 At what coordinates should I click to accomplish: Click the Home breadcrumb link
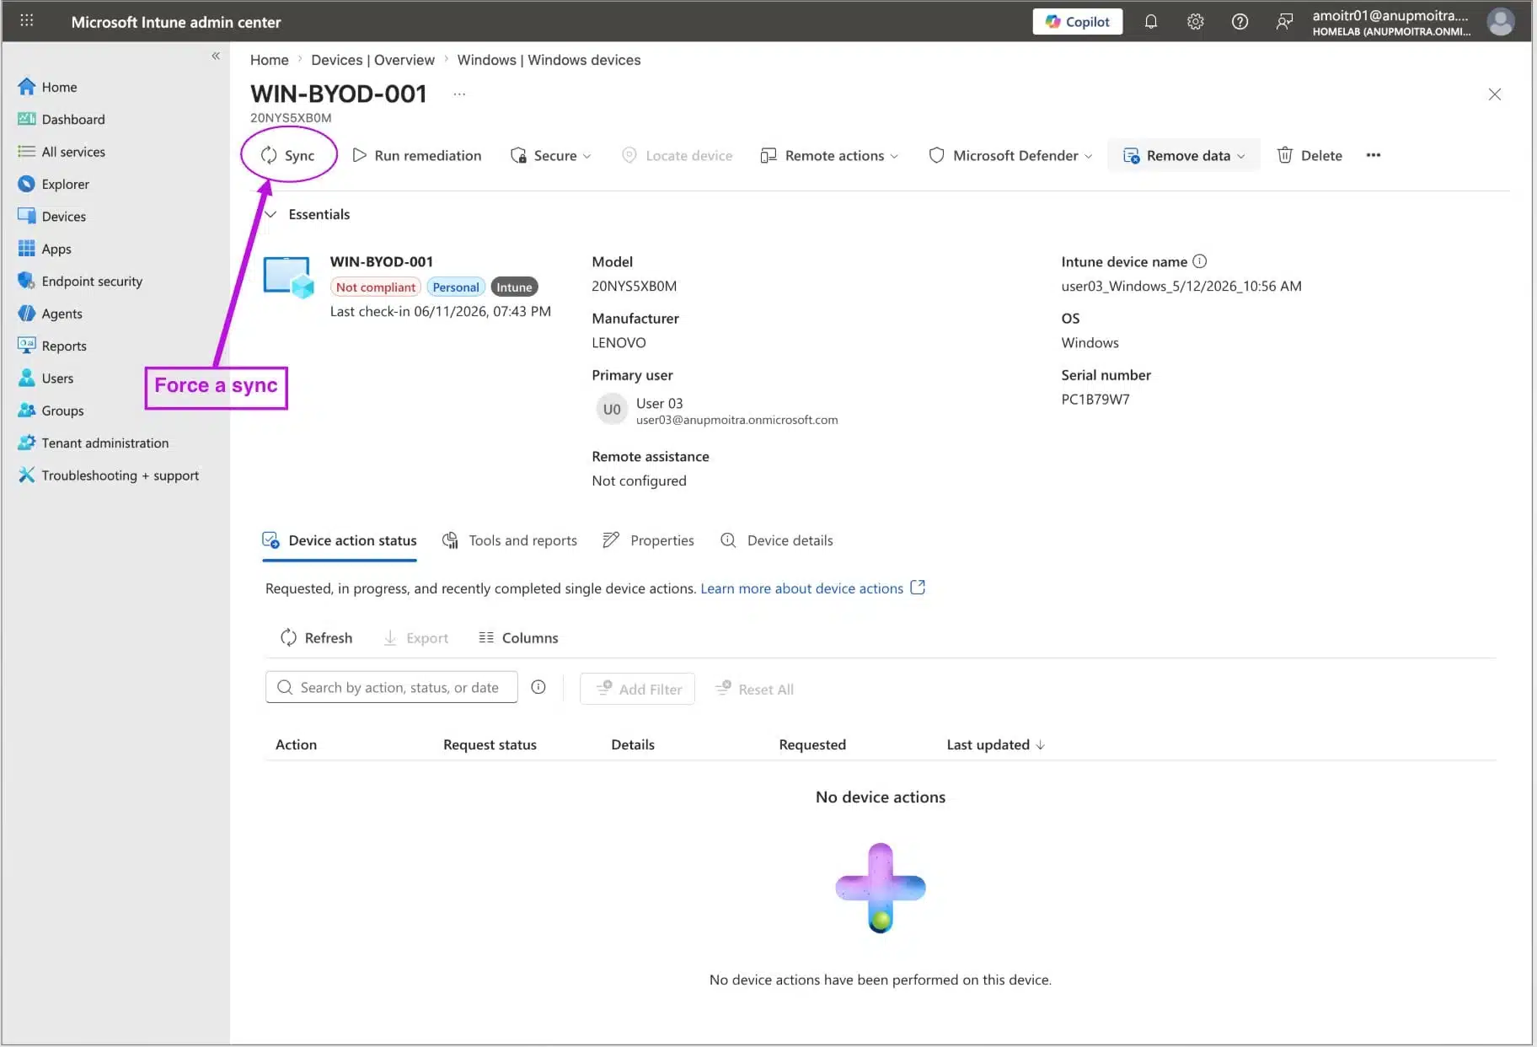tap(269, 60)
